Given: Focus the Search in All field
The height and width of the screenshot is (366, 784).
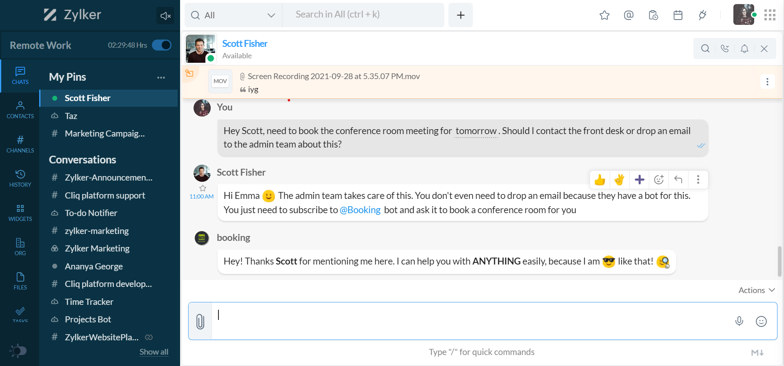Looking at the screenshot, I should tap(363, 15).
